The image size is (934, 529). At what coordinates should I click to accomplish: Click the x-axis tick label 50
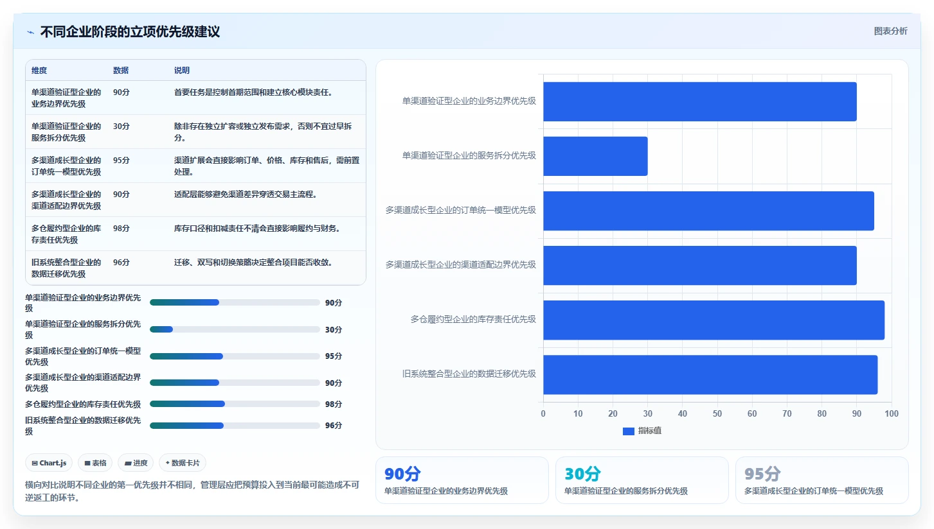[x=717, y=413]
